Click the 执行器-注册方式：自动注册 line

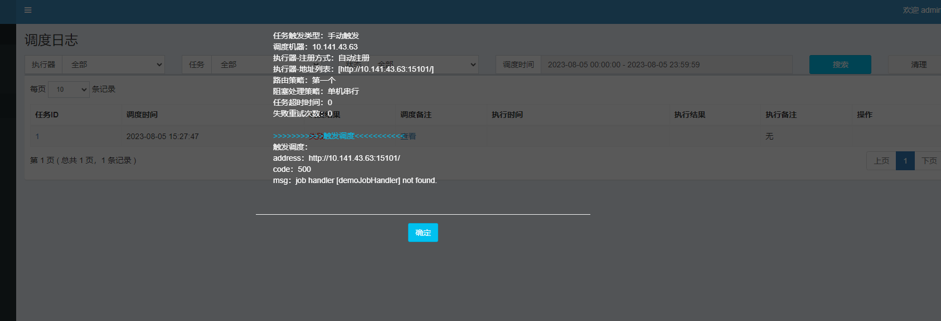tap(321, 58)
